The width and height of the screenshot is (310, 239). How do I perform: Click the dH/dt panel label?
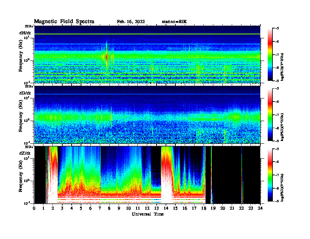point(25,33)
